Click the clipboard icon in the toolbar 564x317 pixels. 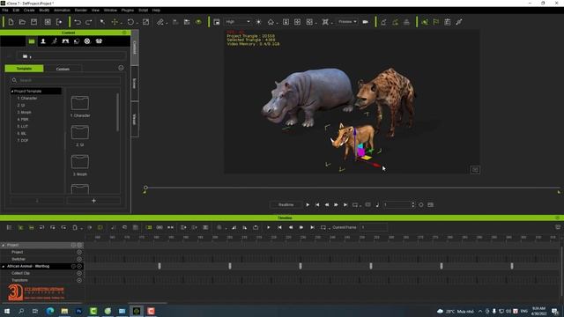click(x=448, y=22)
